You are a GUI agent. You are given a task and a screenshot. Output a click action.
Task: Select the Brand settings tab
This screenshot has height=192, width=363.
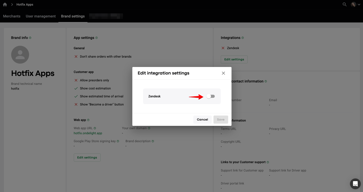coord(73,16)
